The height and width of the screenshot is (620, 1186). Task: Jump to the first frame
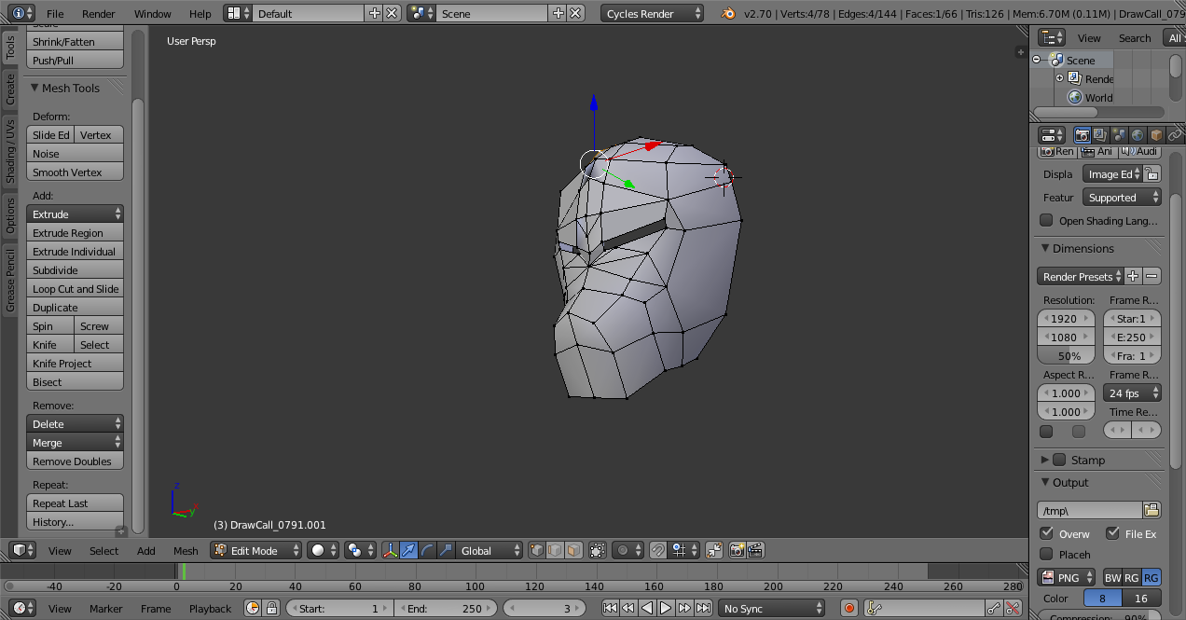pyautogui.click(x=610, y=608)
